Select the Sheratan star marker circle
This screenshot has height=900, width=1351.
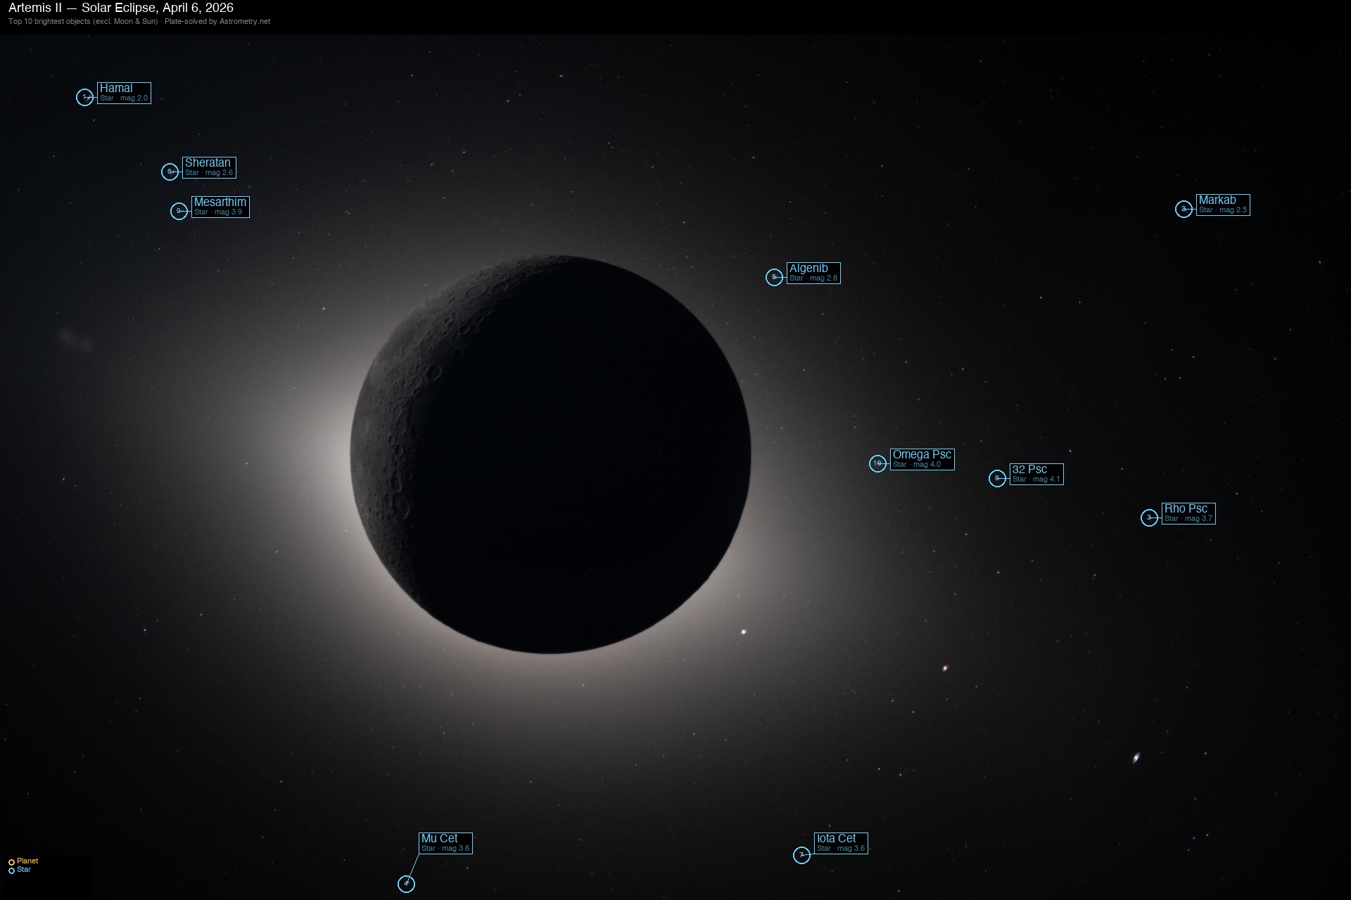(x=171, y=171)
